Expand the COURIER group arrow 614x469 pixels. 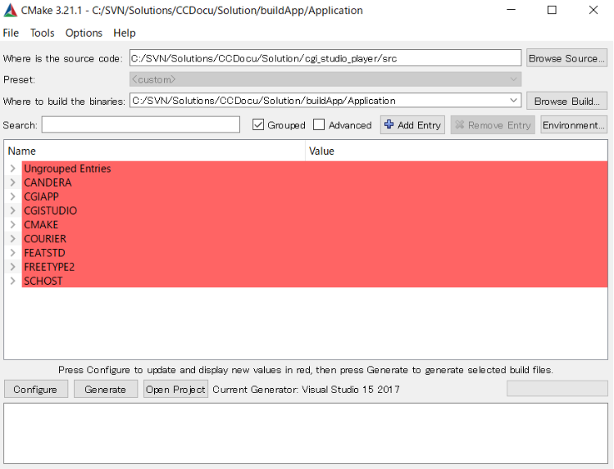click(x=13, y=239)
